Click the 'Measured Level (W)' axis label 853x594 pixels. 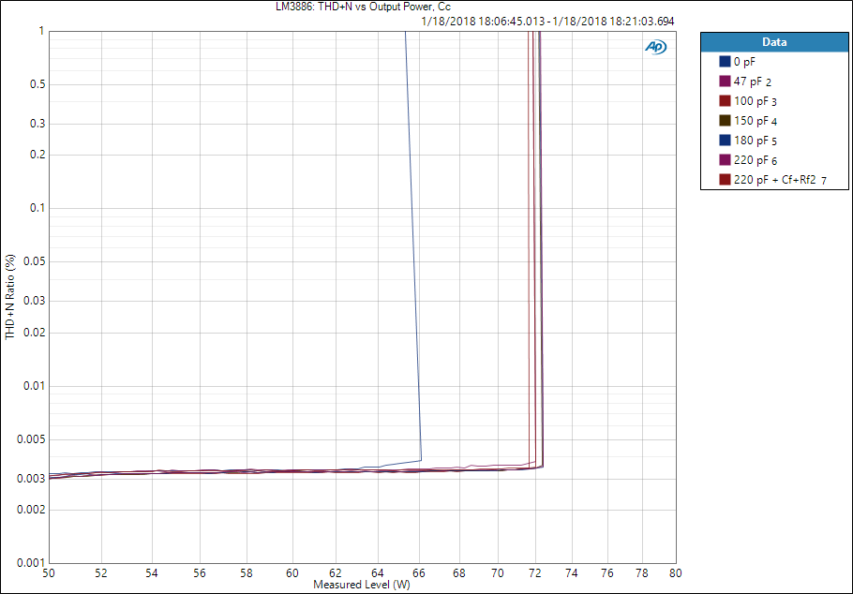click(x=362, y=585)
